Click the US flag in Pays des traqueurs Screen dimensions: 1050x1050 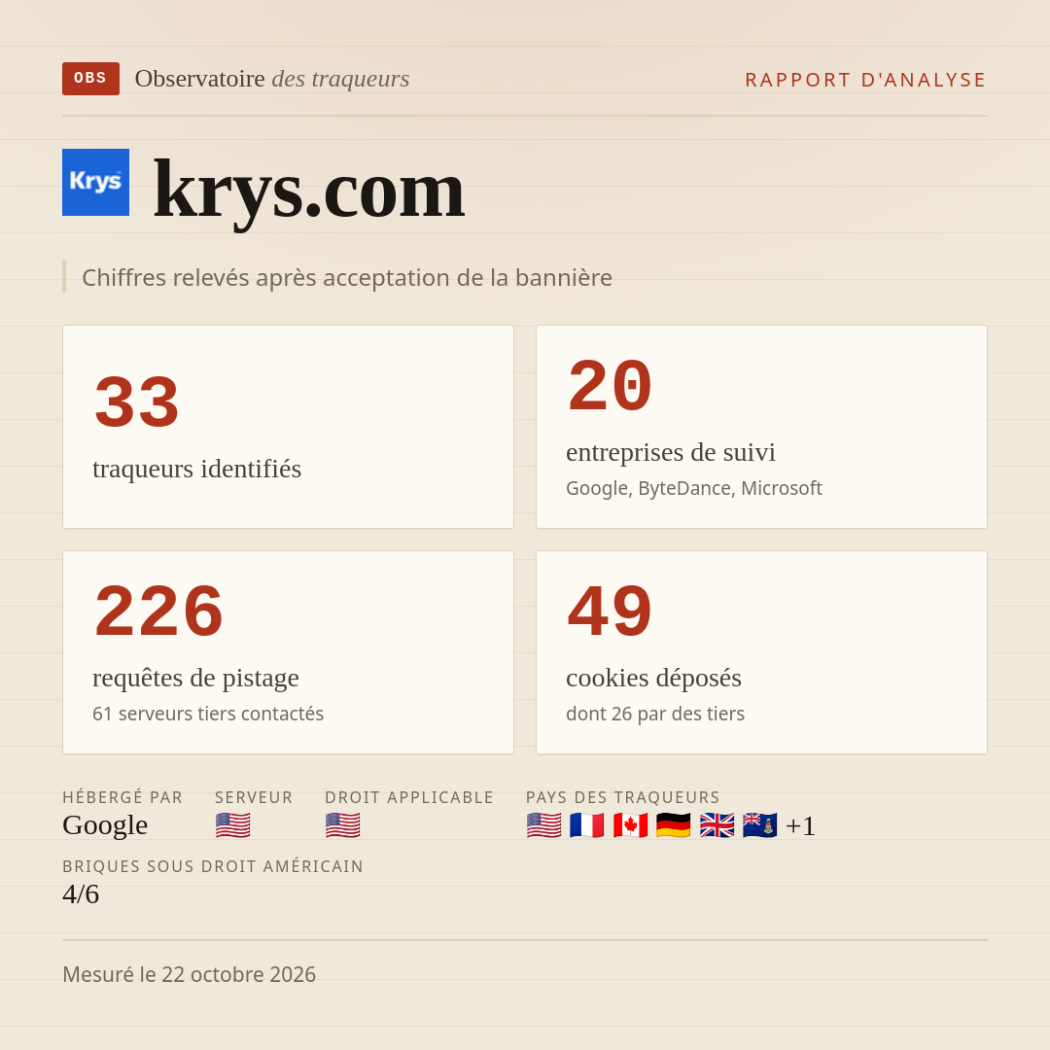pyautogui.click(x=543, y=825)
